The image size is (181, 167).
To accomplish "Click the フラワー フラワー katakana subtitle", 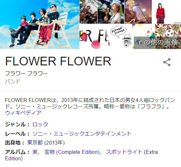I will pos(26,73).
